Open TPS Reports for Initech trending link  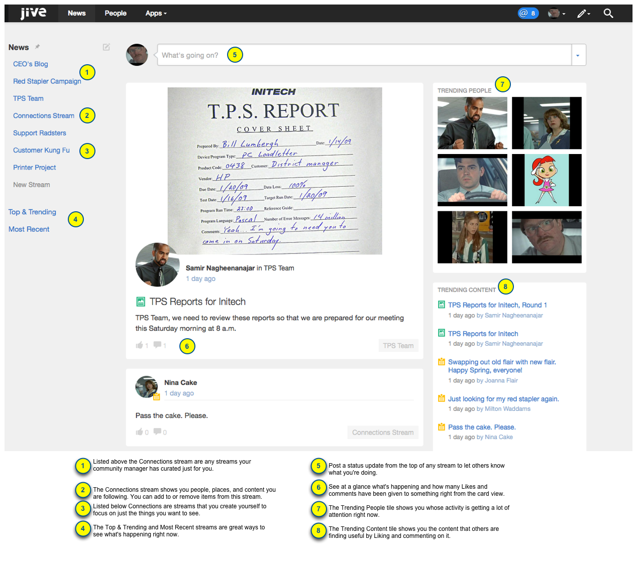tap(483, 334)
